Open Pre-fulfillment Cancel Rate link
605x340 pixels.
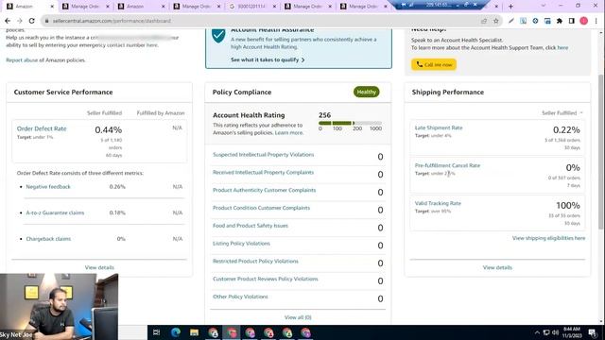(x=447, y=165)
